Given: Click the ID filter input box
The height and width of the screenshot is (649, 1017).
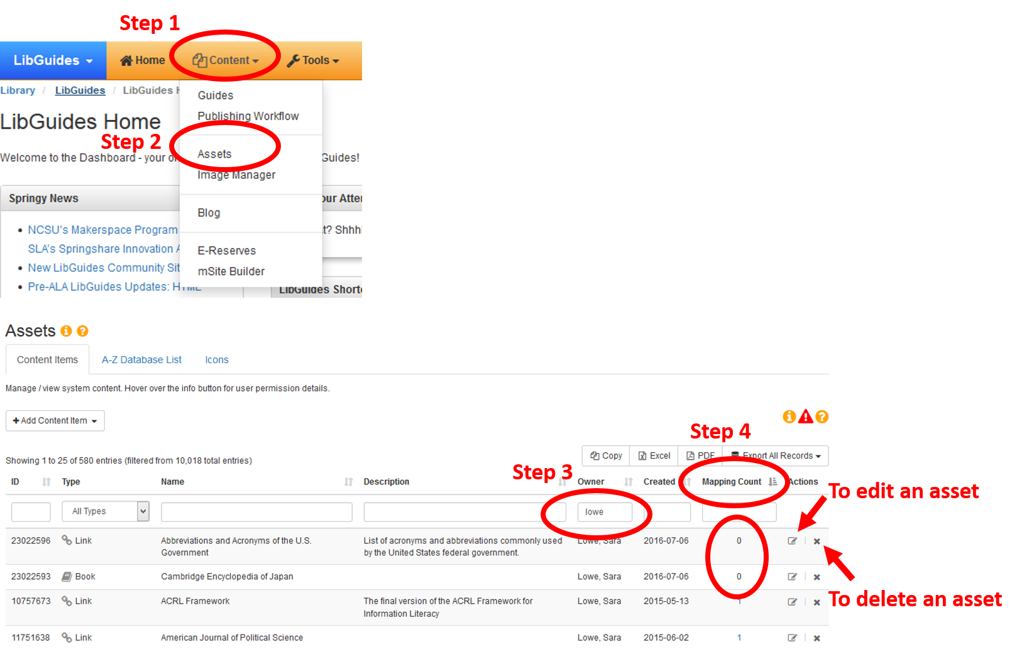Looking at the screenshot, I should (31, 512).
